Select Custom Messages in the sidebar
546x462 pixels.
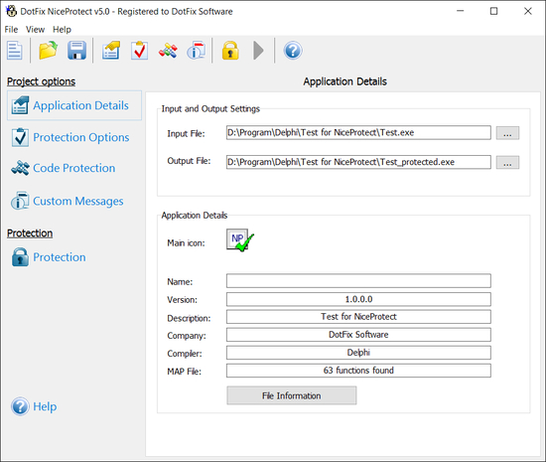point(68,201)
